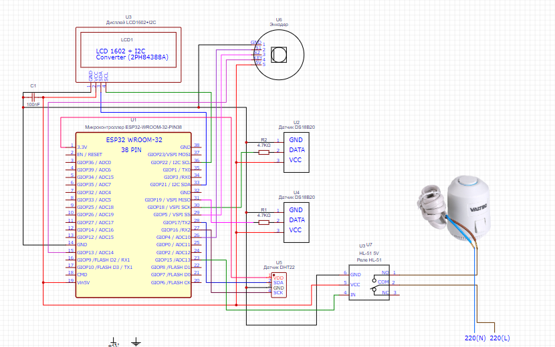Click the CMD pin label

coord(82,274)
